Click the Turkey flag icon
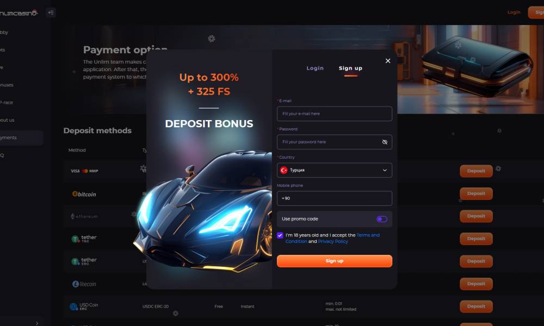 point(284,170)
